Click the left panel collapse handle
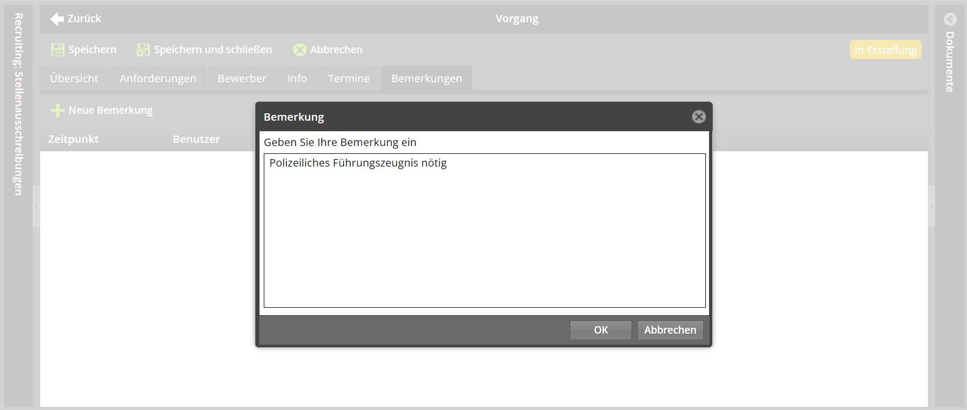 tap(36, 206)
